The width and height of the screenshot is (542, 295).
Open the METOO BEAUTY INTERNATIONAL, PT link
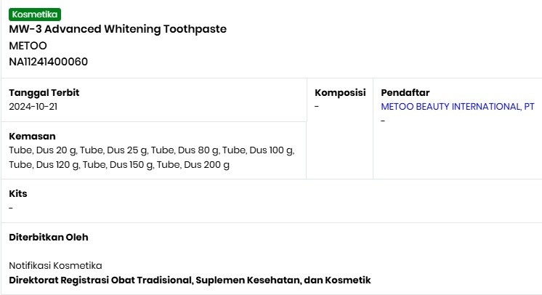(457, 107)
